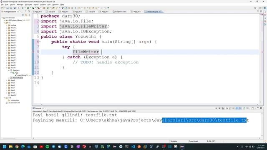Viewport: 267px width, 150px height.
Task: Click the Search magnifier icon at top right
Action: pyautogui.click(x=255, y=8)
